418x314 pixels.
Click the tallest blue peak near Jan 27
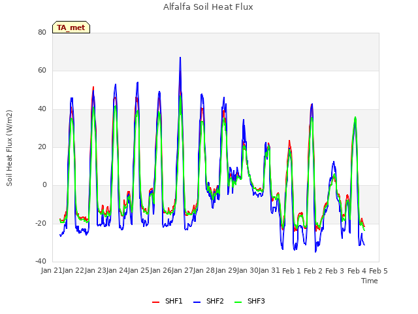(180, 58)
